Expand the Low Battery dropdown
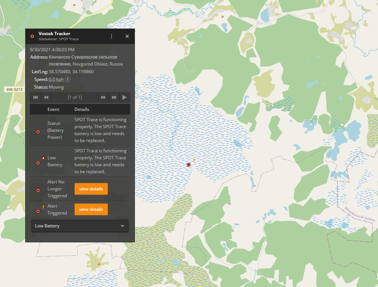This screenshot has width=378, height=287. 80,225
